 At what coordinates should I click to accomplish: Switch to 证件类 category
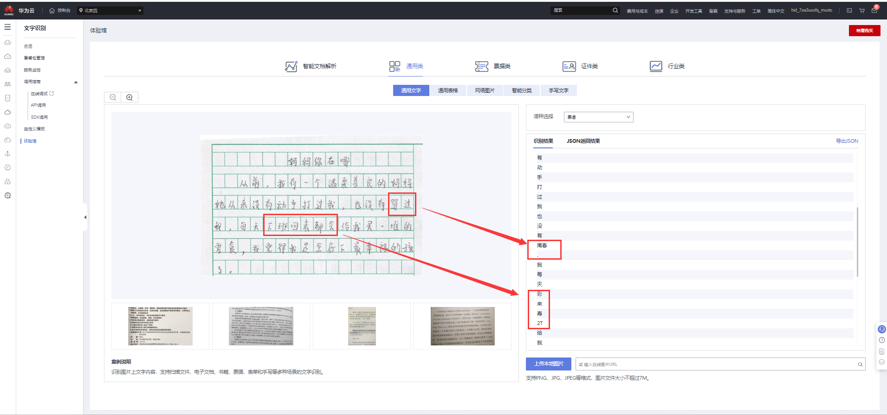[580, 66]
